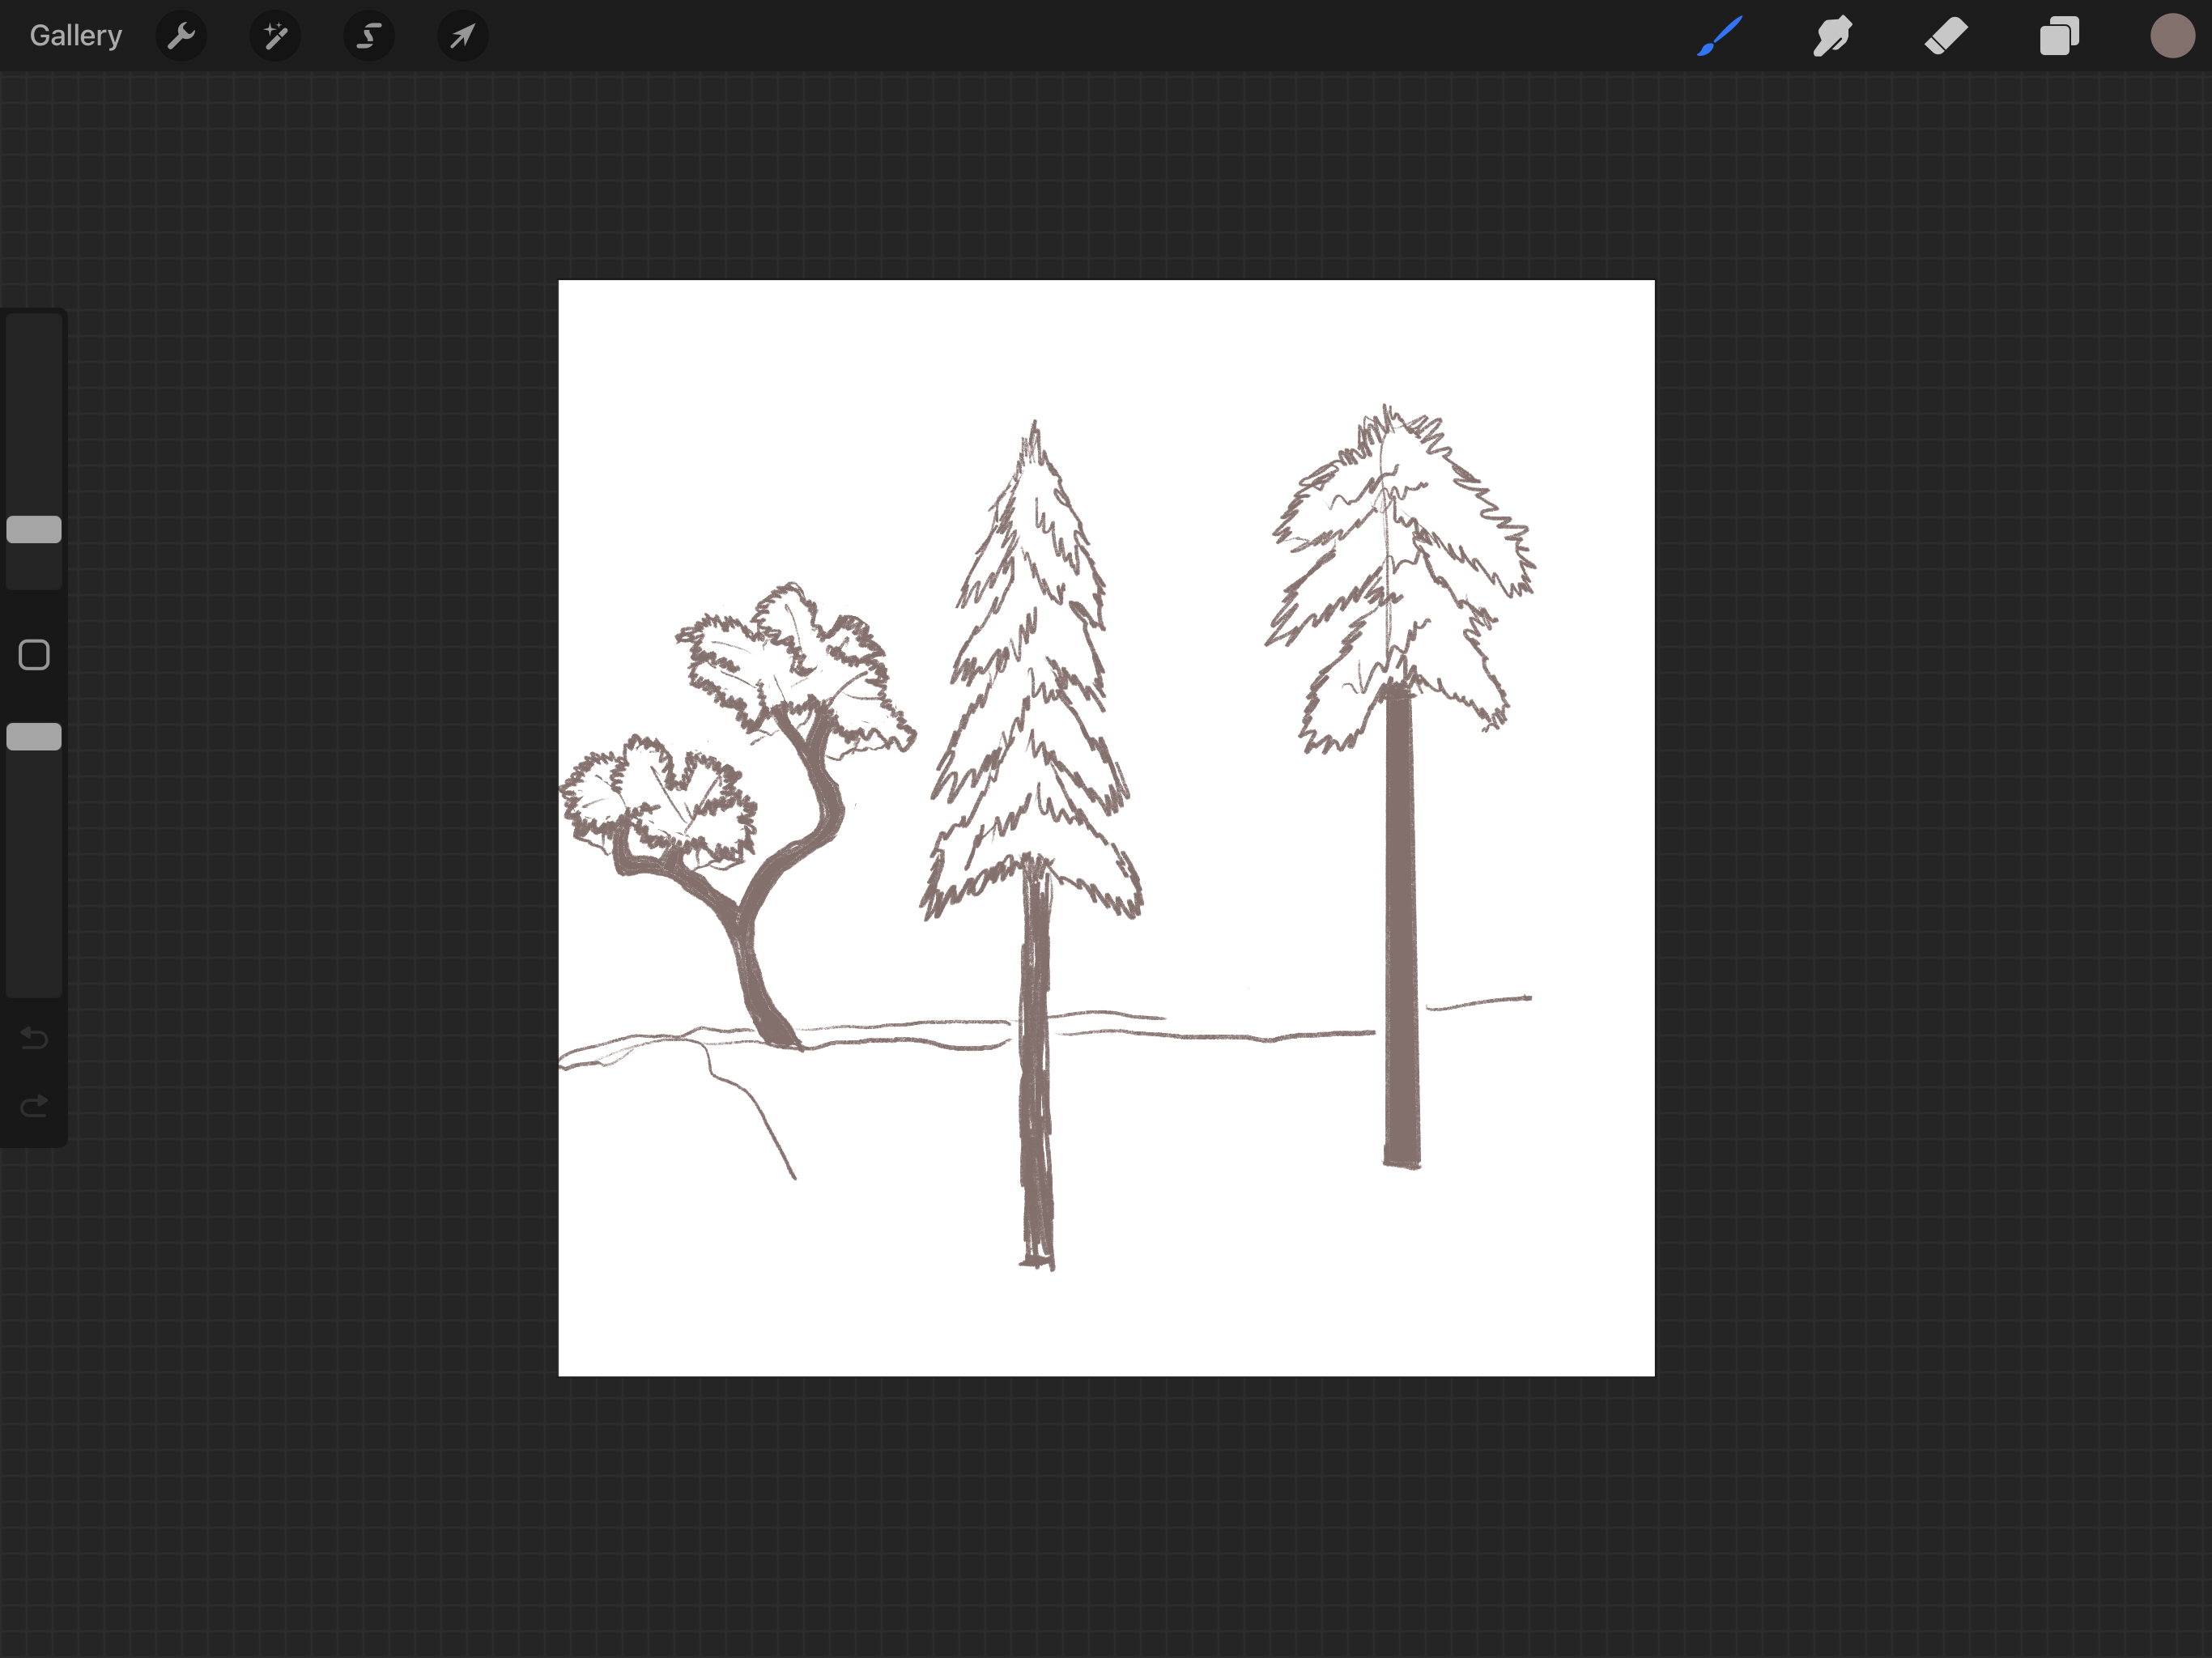Undo the last stroke
Image resolution: width=2212 pixels, height=1658 pixels.
(34, 1038)
